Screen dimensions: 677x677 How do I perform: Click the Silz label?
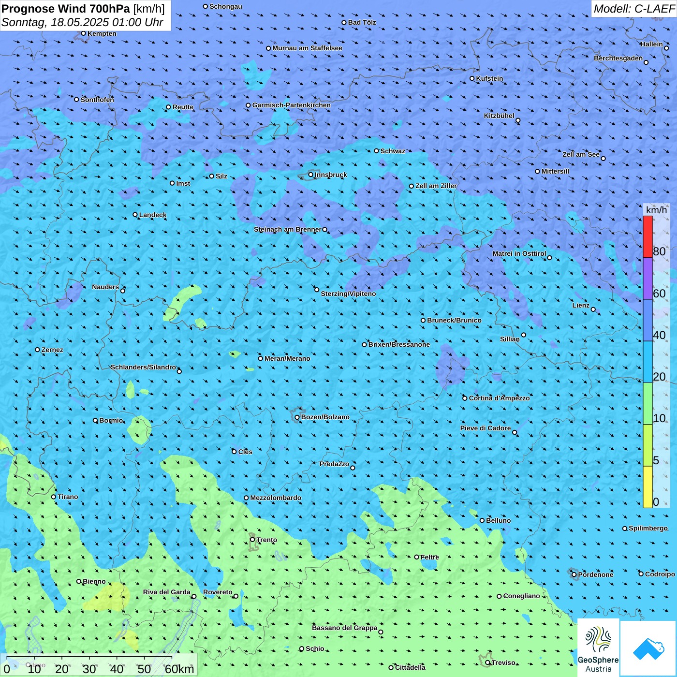[x=221, y=176]
